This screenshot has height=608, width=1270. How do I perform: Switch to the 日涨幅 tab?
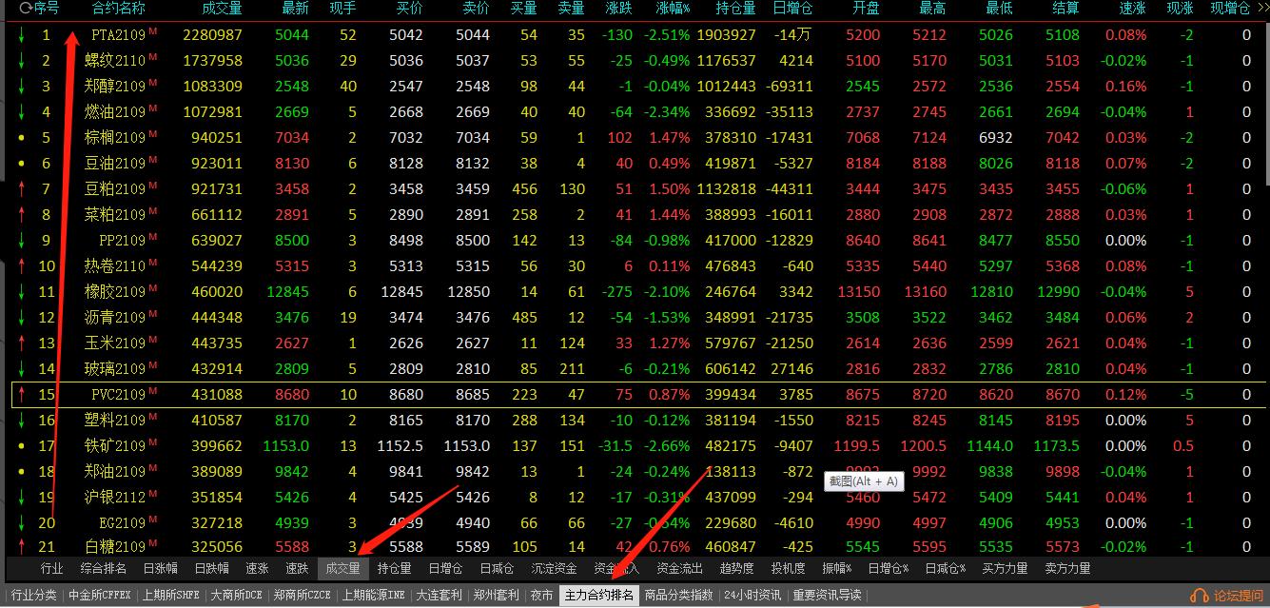coord(160,569)
